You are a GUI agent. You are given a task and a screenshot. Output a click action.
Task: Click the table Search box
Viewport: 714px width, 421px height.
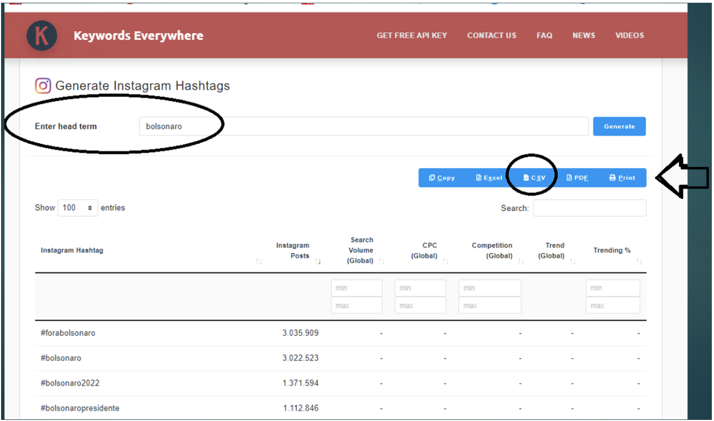pos(589,208)
